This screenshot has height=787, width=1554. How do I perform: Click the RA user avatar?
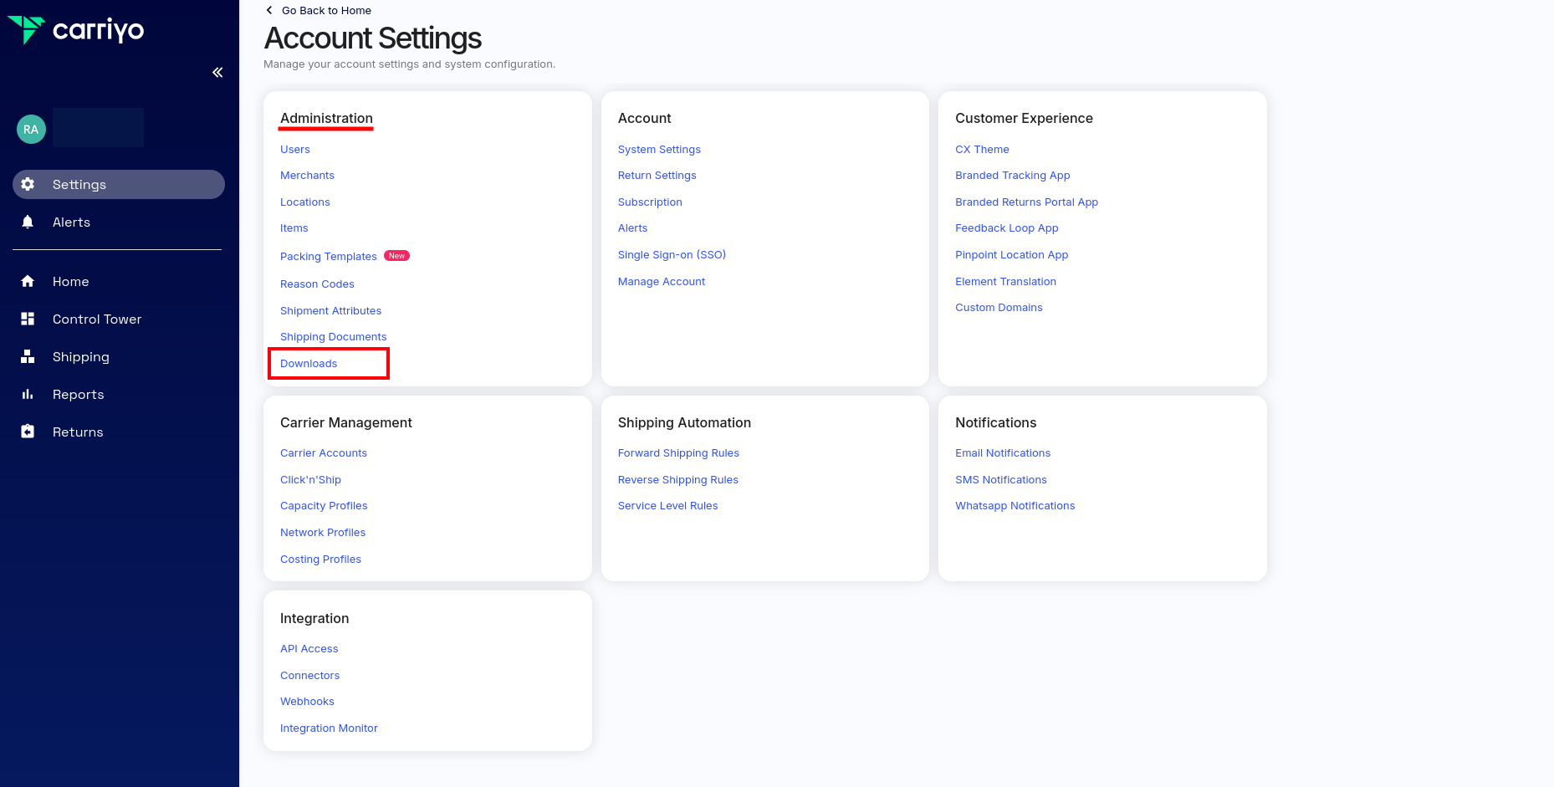point(31,129)
